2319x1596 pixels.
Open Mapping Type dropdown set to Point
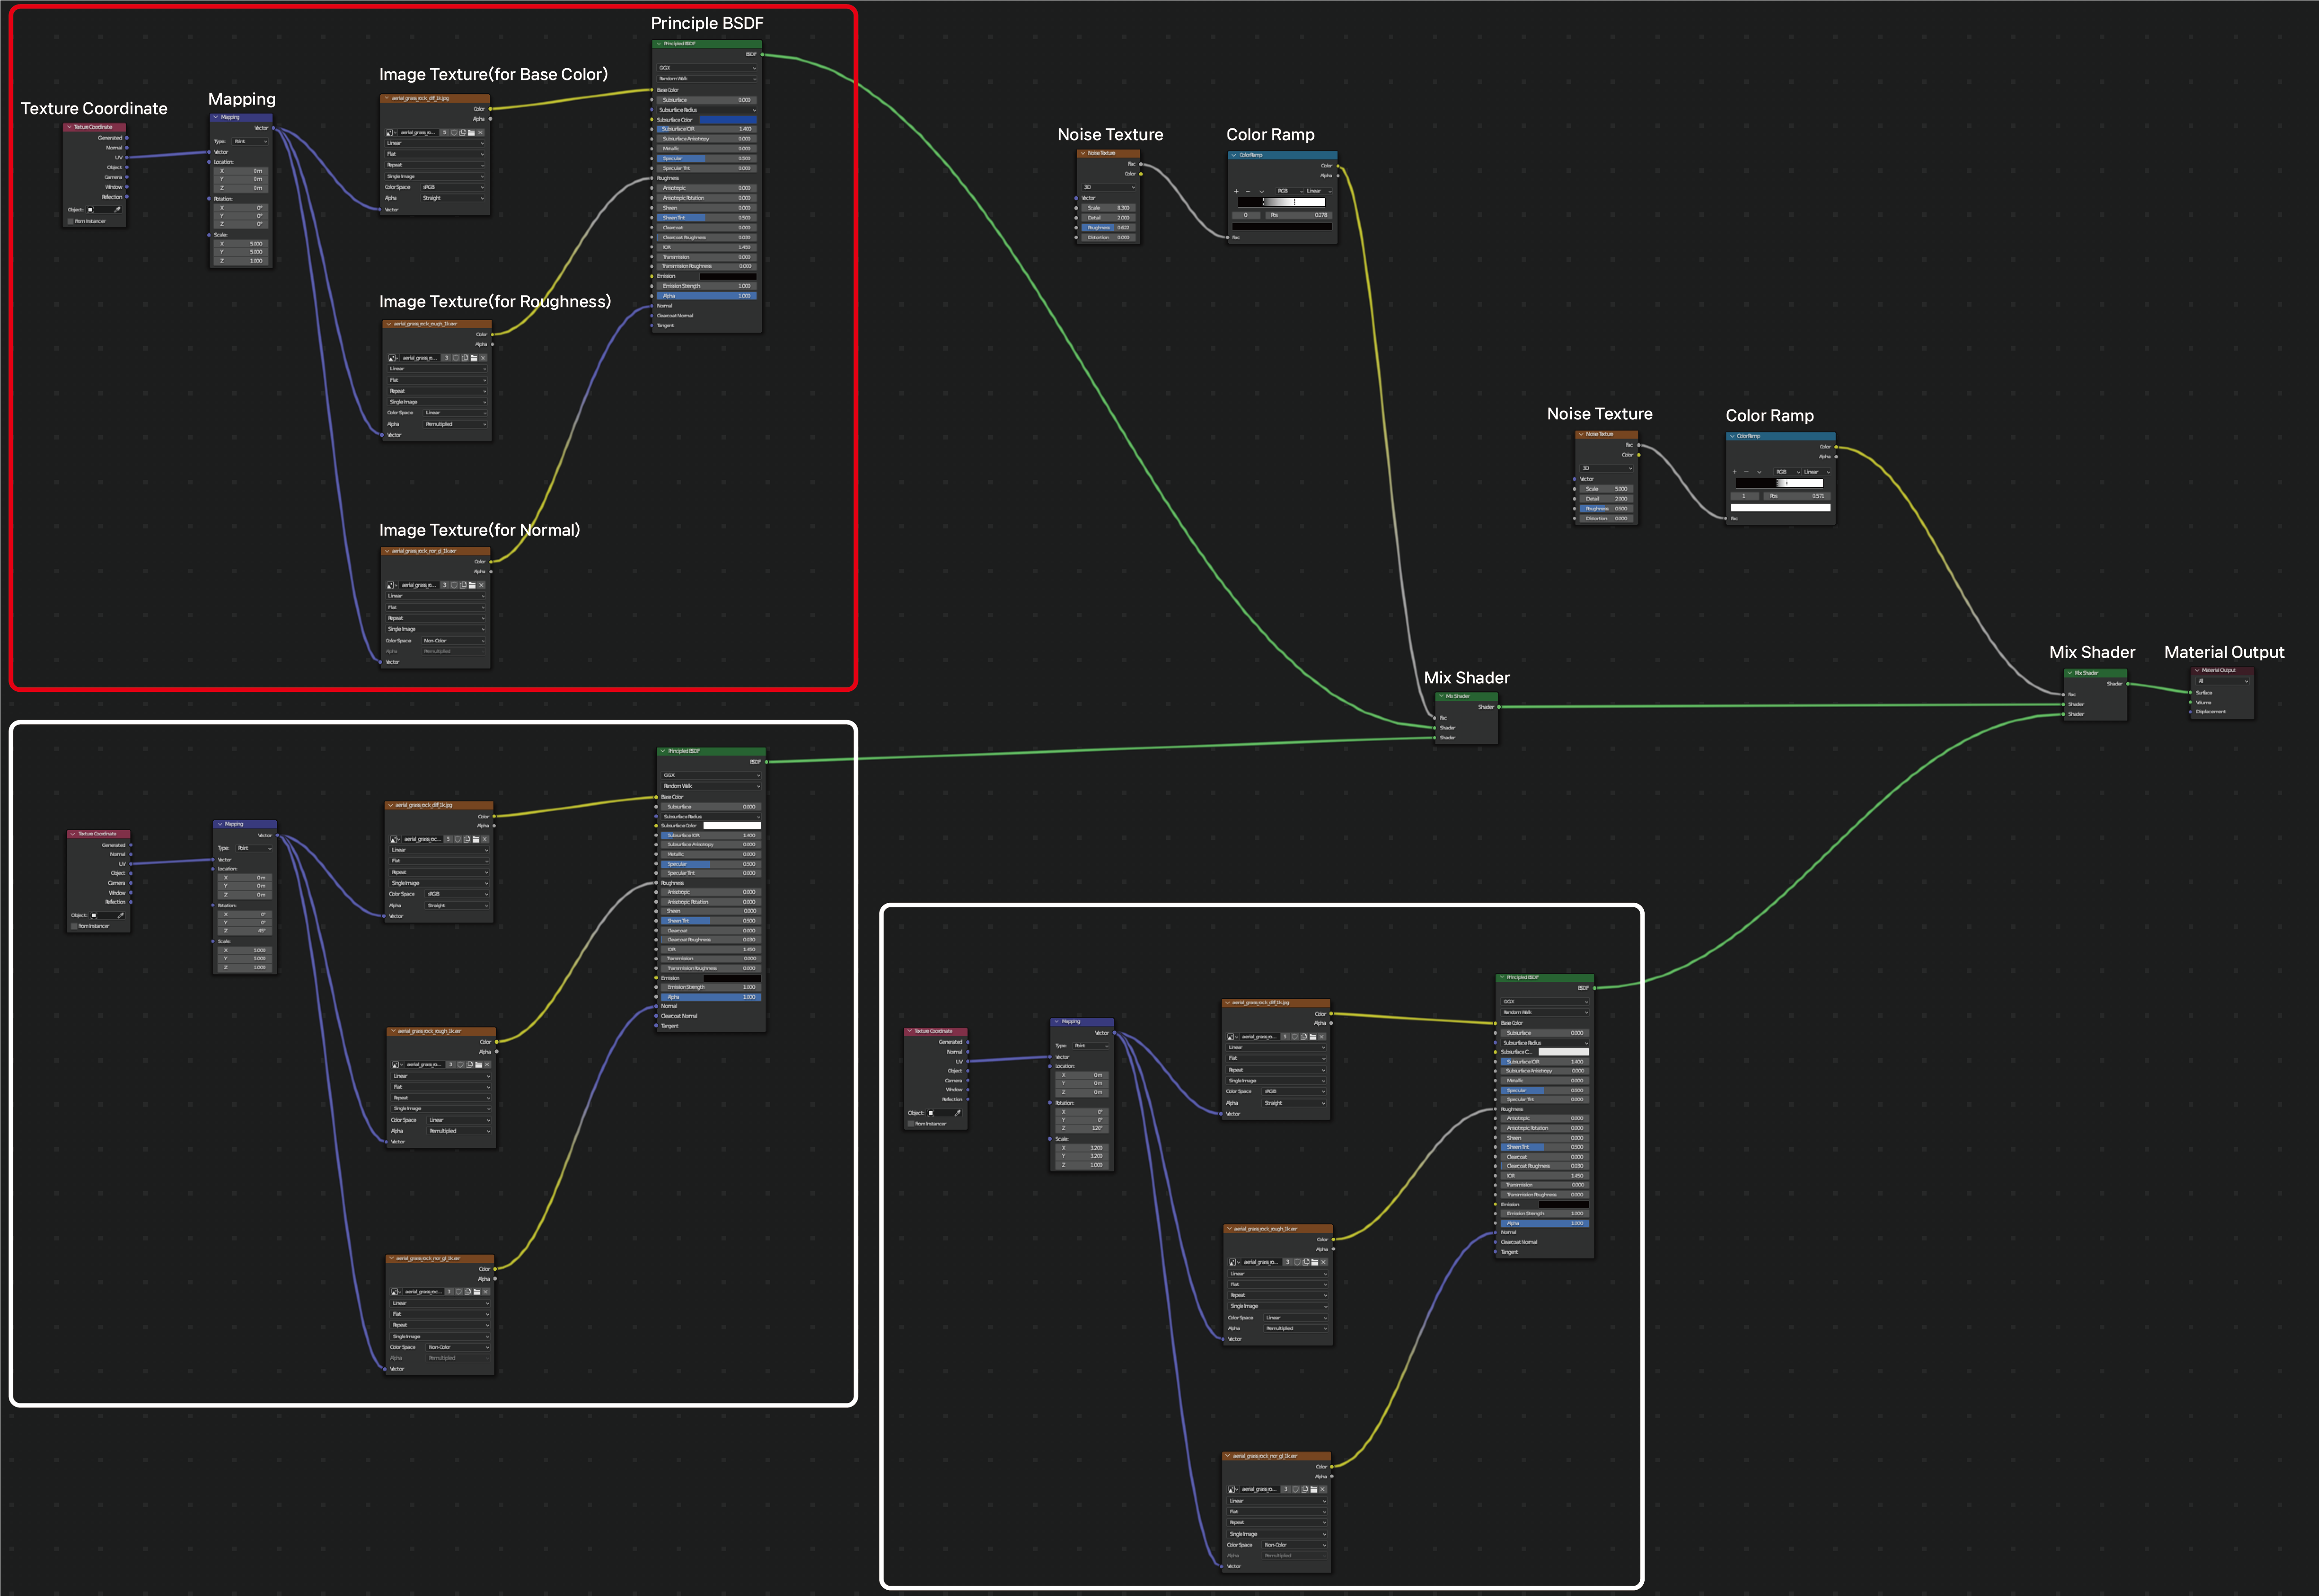click(x=250, y=141)
